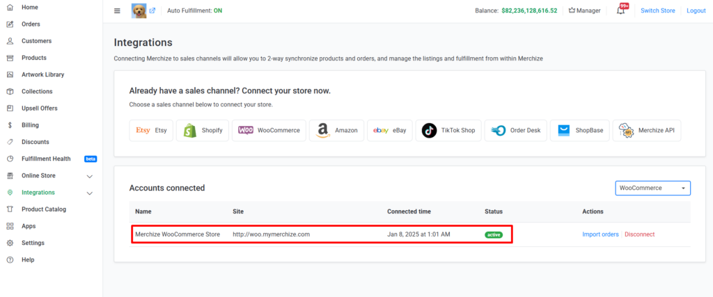Image resolution: width=713 pixels, height=297 pixels.
Task: Connect an Order Desk channel
Action: point(516,130)
